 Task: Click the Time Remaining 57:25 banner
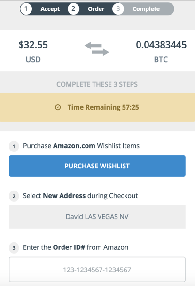click(x=98, y=107)
